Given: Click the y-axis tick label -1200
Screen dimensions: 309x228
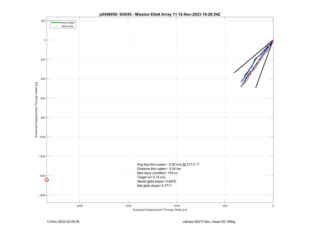Looking at the screenshot, I should 42,156.
